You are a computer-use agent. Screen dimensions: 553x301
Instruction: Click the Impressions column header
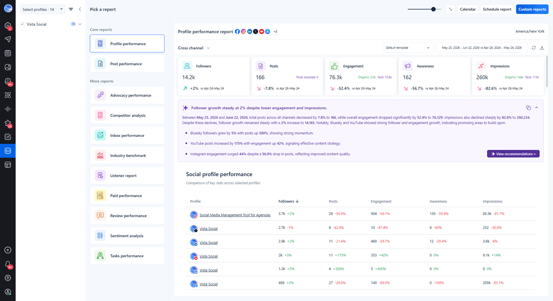(x=492, y=202)
